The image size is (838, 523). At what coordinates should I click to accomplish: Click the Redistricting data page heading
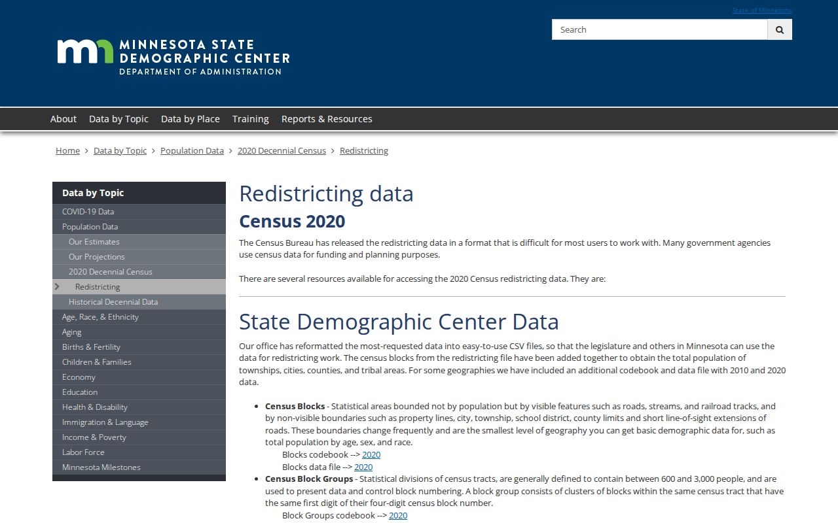coord(326,194)
